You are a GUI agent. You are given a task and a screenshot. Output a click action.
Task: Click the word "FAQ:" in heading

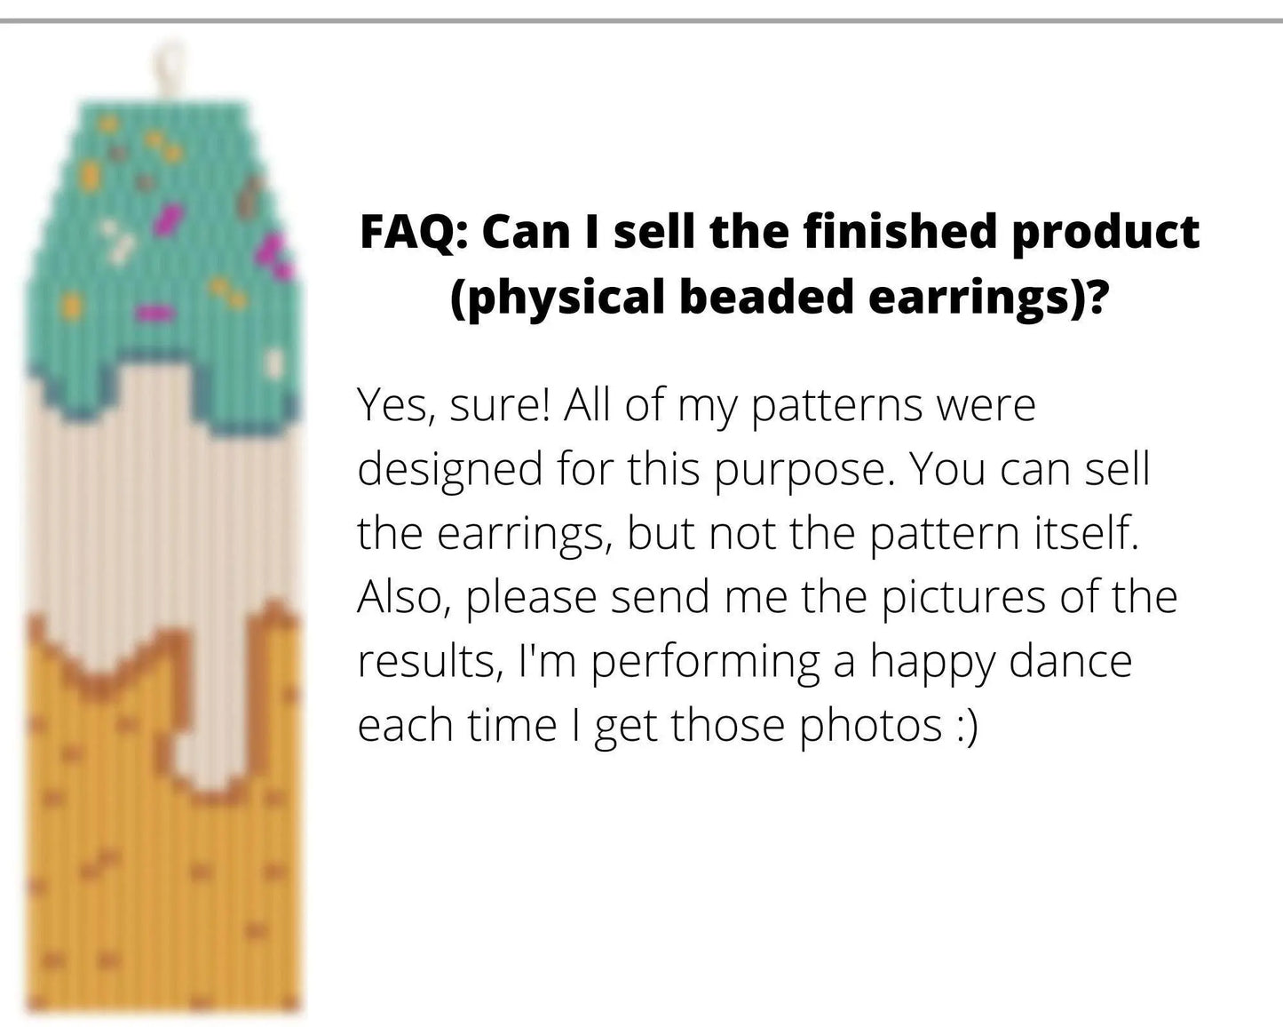point(415,233)
